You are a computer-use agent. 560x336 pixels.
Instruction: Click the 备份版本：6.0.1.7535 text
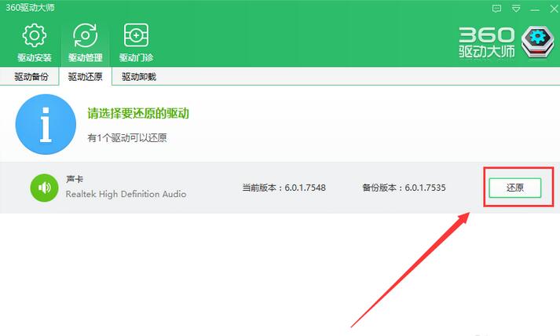coord(404,188)
